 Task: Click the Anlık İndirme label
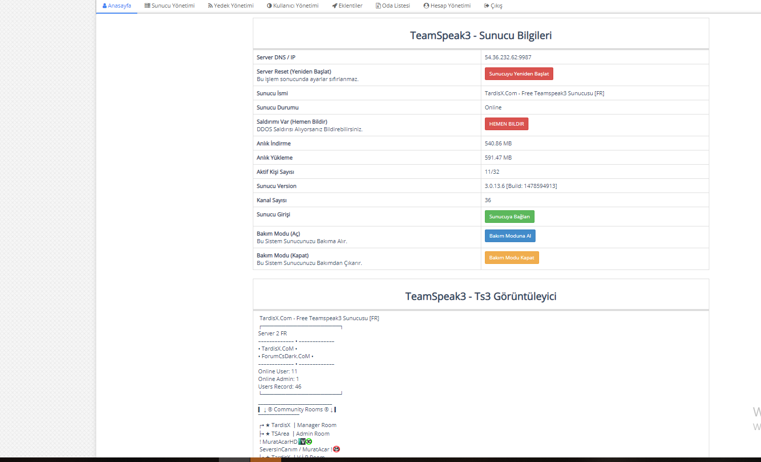(274, 143)
